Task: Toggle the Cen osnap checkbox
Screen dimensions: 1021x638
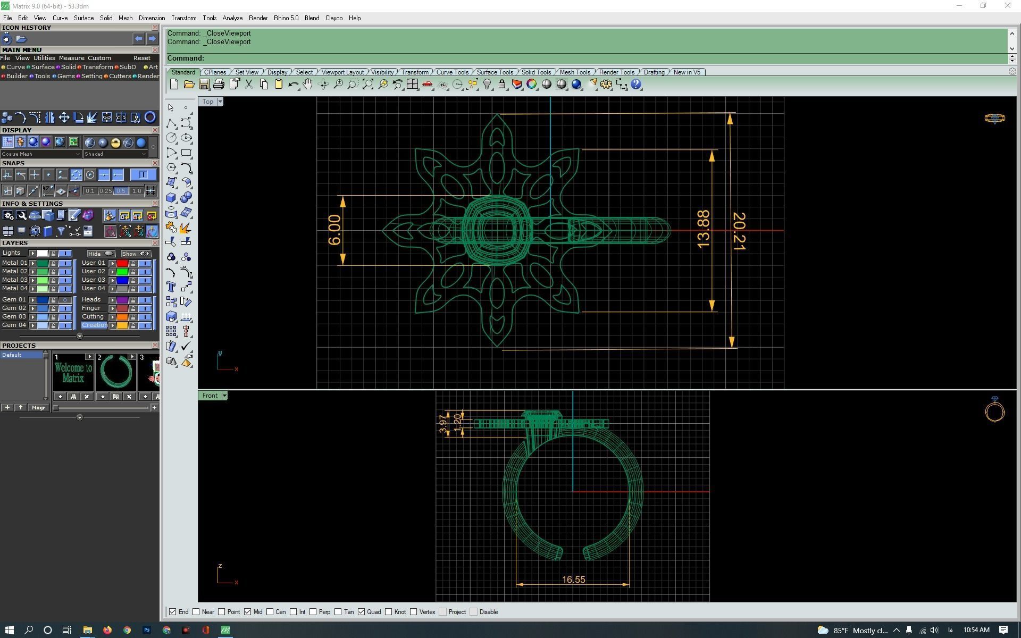Action: (270, 612)
